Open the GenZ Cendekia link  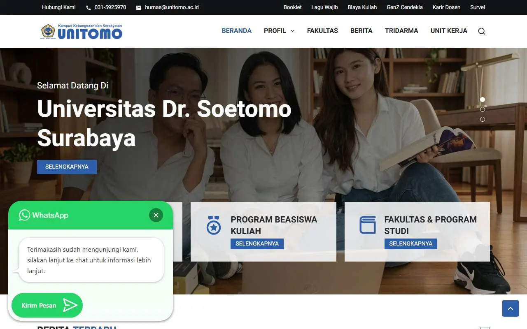click(405, 7)
